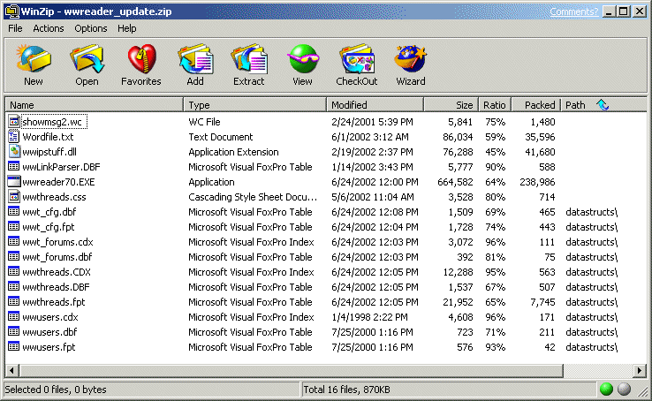Click the file icon of wwthreads.css
The height and width of the screenshot is (401, 652).
click(14, 197)
